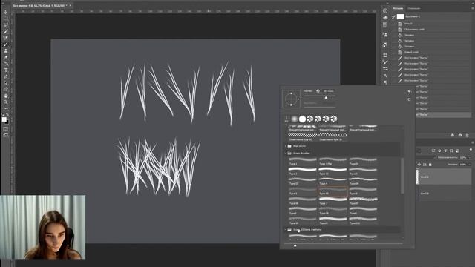Toggle layer filtering switch in Layers panel

pos(471,150)
